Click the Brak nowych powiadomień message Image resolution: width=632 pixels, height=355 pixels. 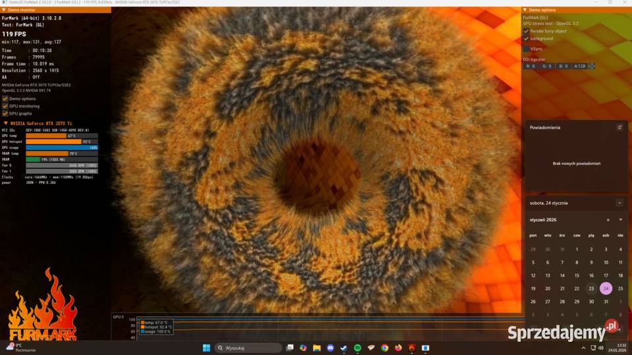577,164
